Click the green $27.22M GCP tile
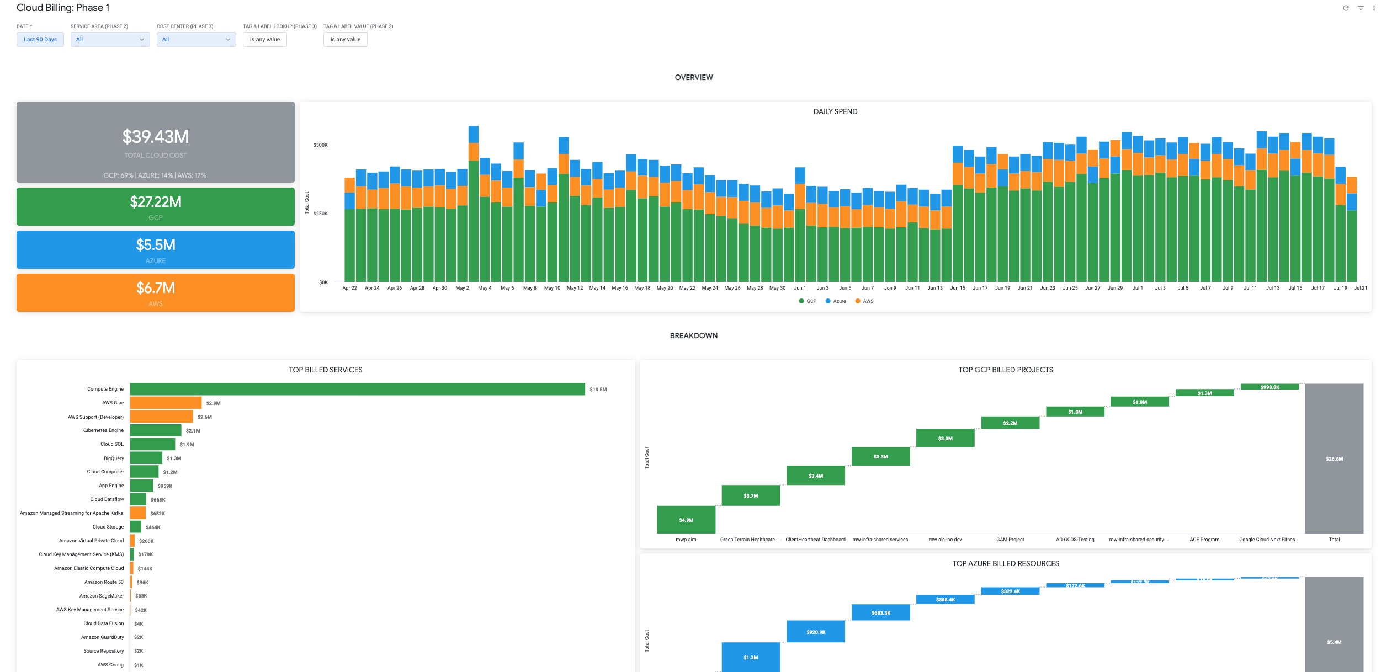 pos(156,206)
